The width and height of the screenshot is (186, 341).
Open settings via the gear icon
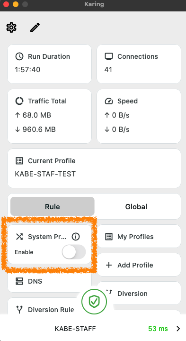(11, 28)
